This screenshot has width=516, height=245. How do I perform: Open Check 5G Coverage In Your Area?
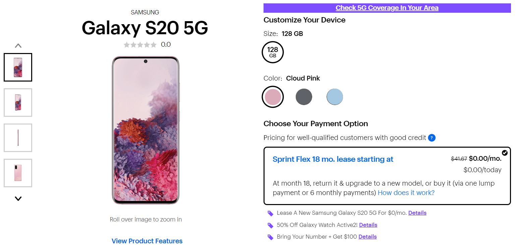tap(387, 8)
